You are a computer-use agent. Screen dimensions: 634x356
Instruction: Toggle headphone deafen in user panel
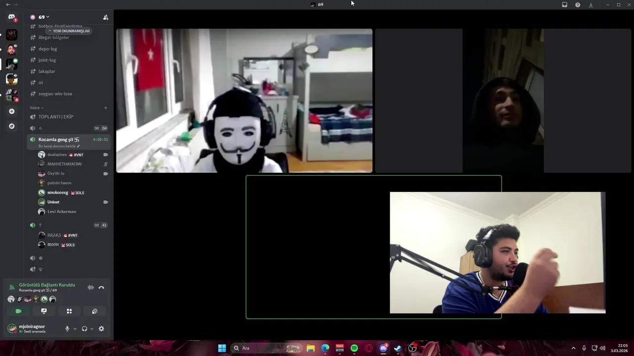[x=84, y=329]
